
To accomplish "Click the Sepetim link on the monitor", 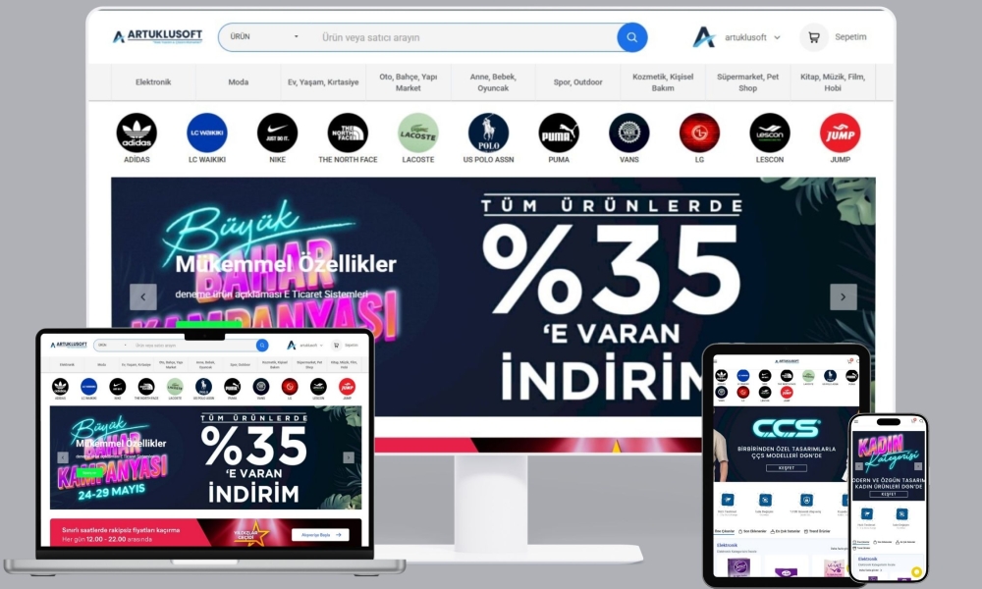I will point(850,37).
